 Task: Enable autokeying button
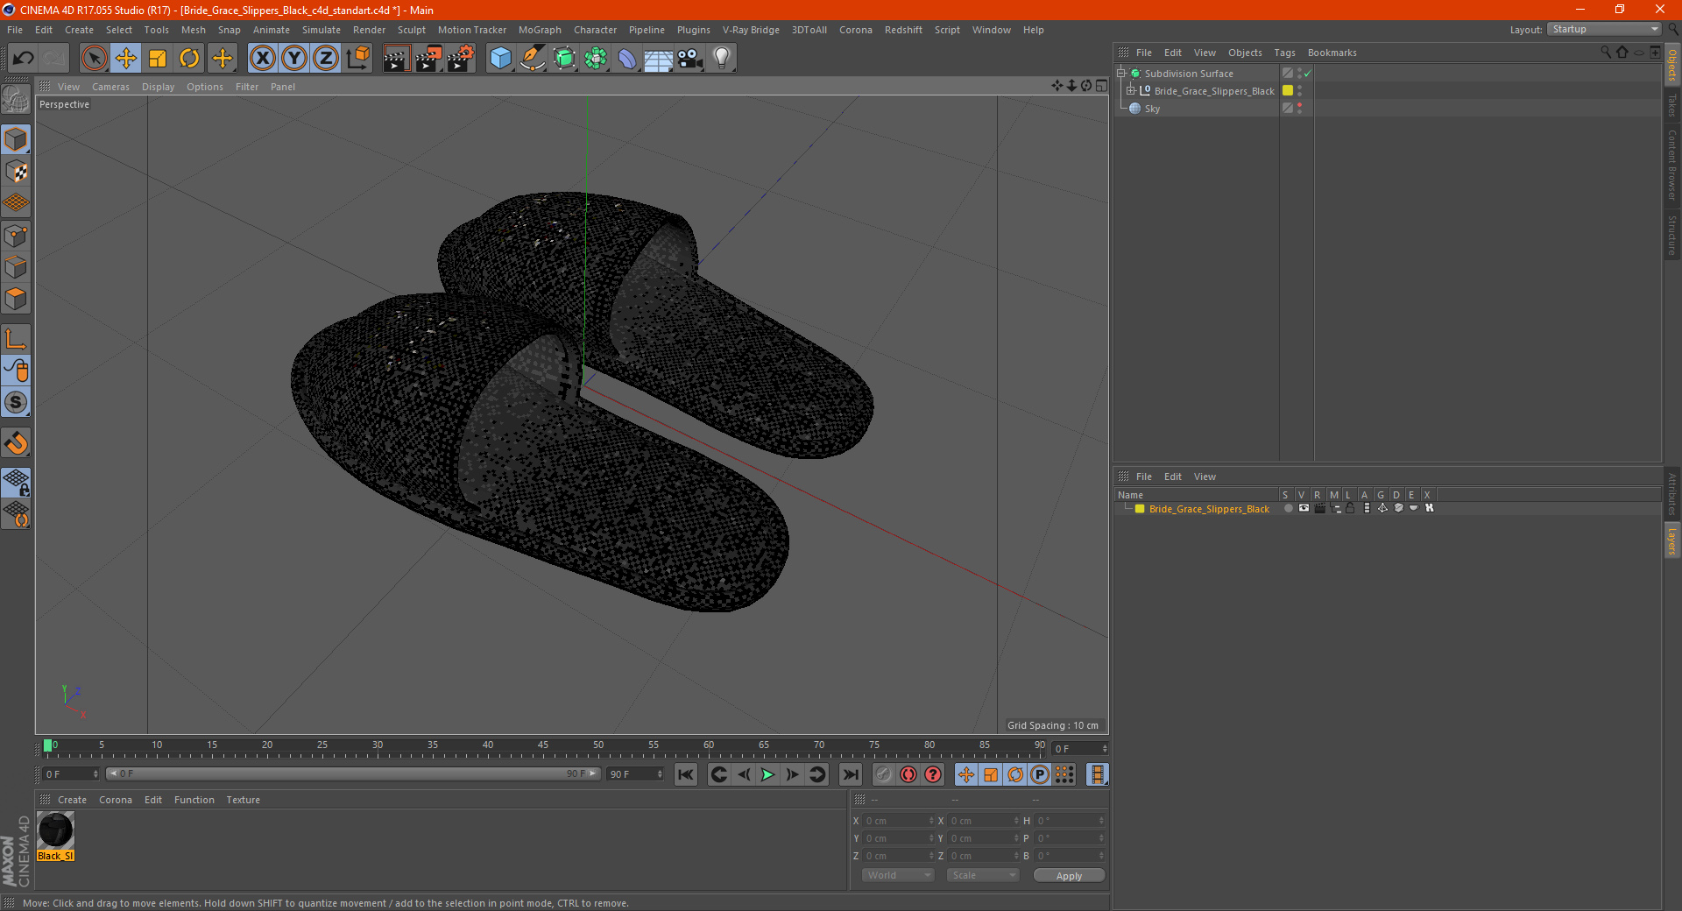908,774
